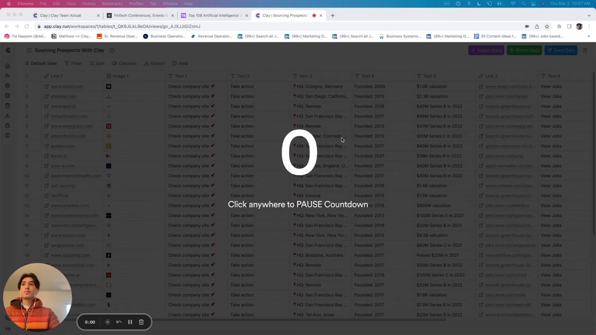This screenshot has height=335, width=596.
Task: Open the Home icon in Clay sidebar
Action: click(x=7, y=66)
